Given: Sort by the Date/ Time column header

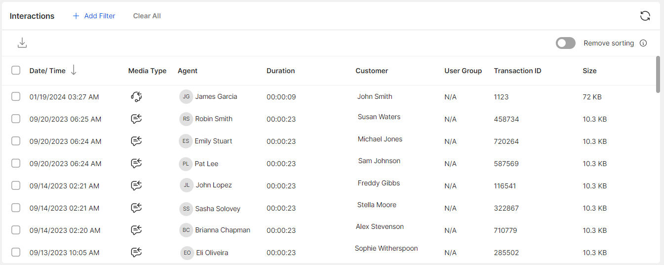Looking at the screenshot, I should point(47,71).
